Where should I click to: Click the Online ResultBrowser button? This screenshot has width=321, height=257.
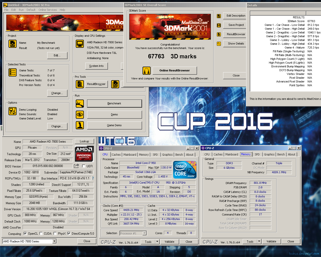[x=175, y=70]
